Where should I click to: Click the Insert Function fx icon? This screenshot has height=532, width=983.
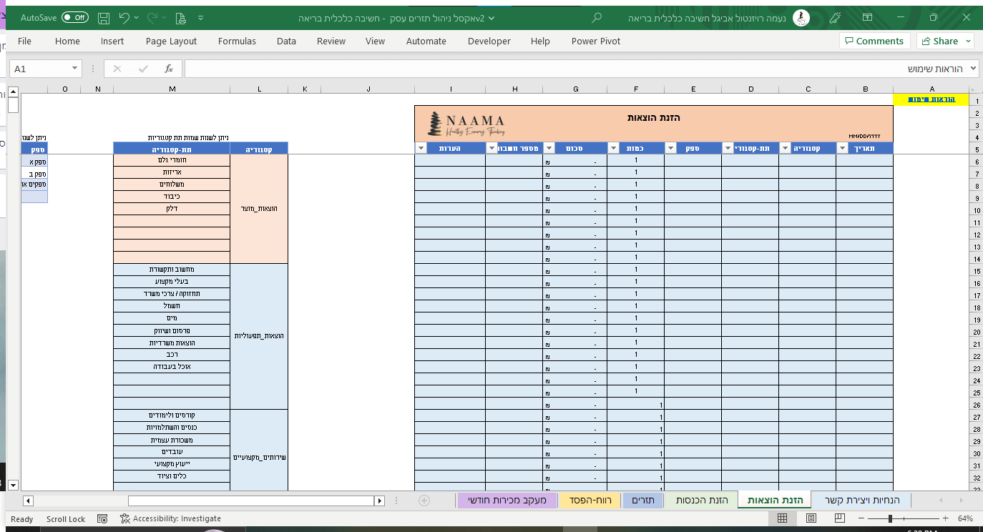(x=169, y=69)
